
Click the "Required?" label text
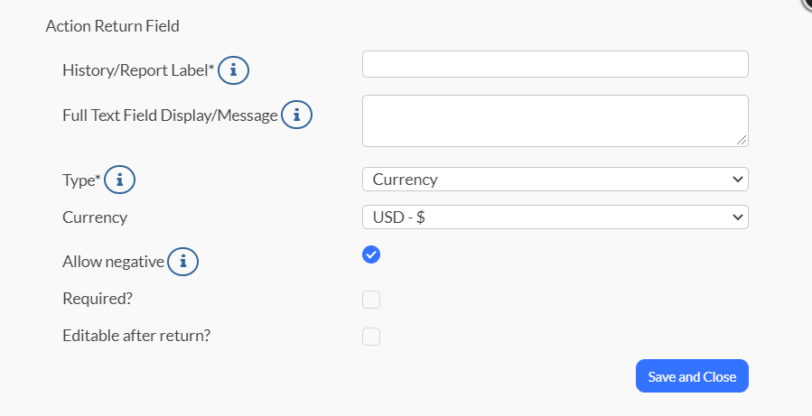[98, 299]
